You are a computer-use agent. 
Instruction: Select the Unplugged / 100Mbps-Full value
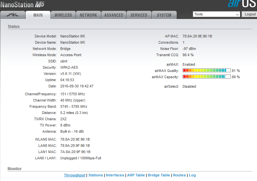81,158
